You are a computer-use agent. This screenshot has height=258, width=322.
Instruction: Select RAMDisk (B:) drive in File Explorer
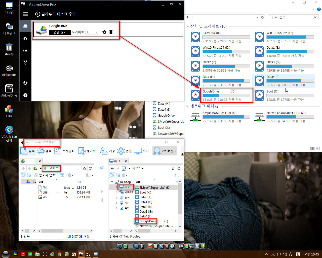tap(221, 37)
